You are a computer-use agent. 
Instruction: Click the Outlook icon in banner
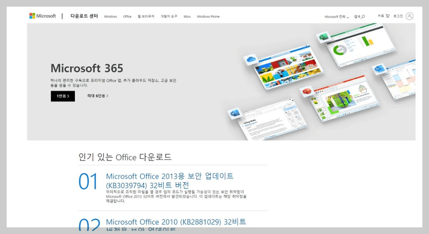point(380,69)
